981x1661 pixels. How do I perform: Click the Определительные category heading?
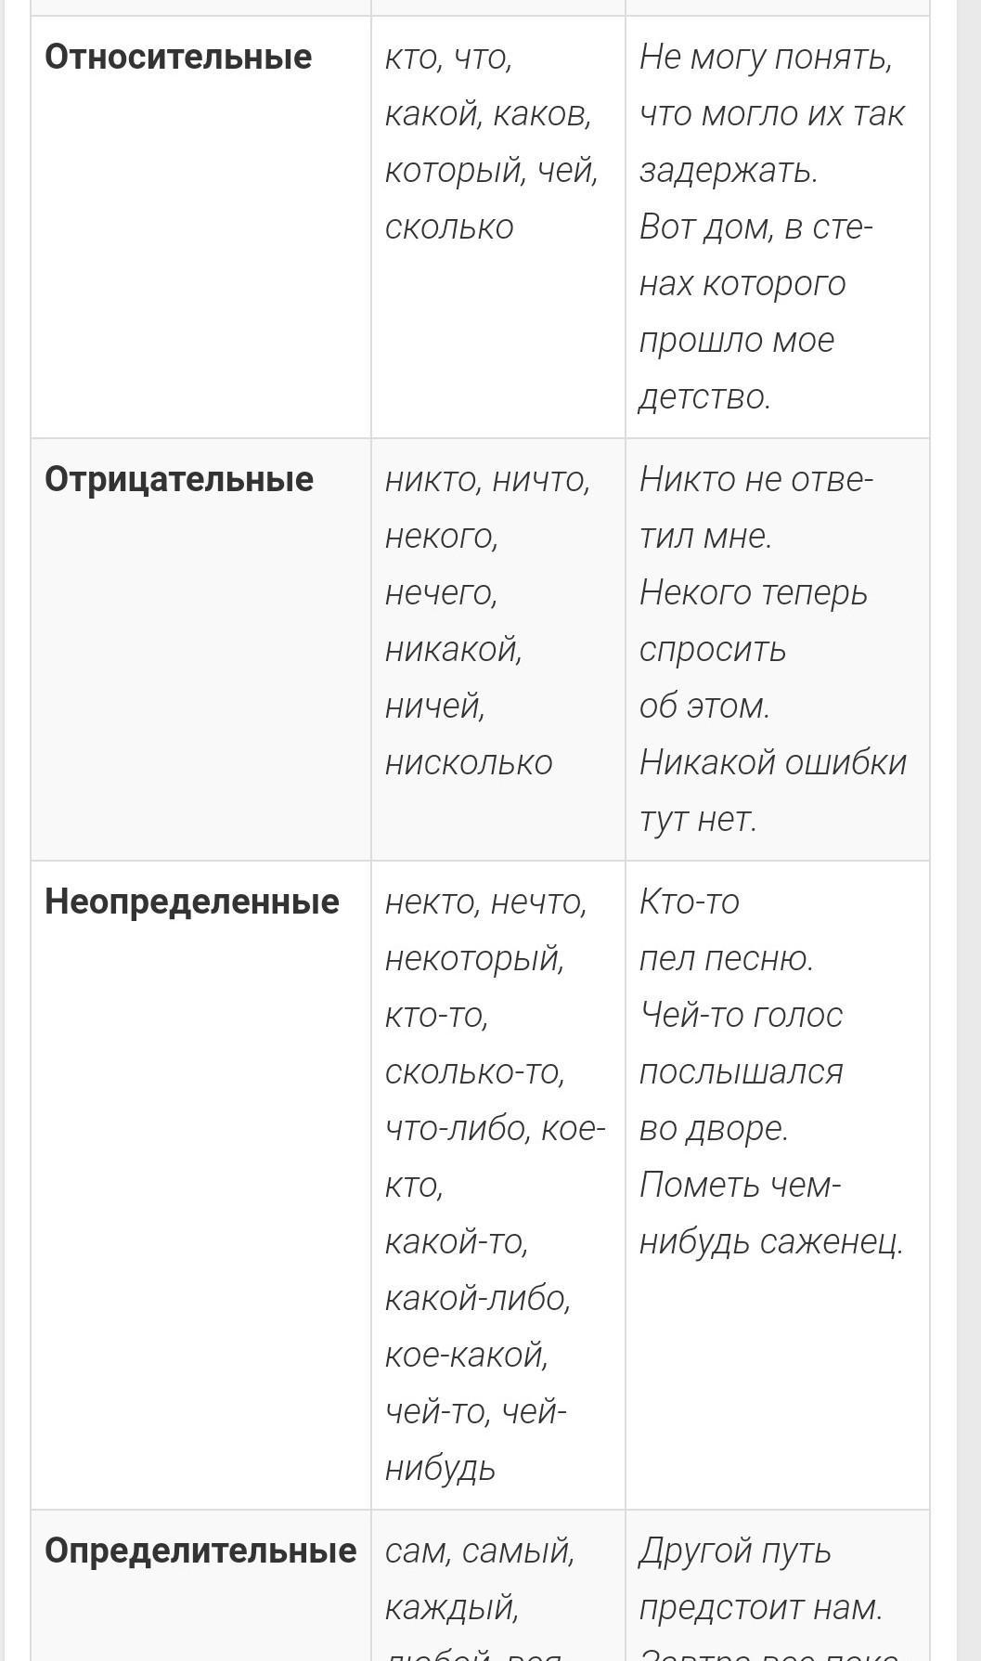pos(200,1551)
